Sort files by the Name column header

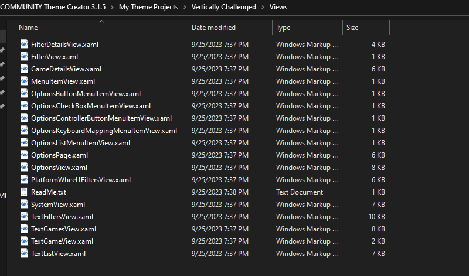click(x=28, y=28)
